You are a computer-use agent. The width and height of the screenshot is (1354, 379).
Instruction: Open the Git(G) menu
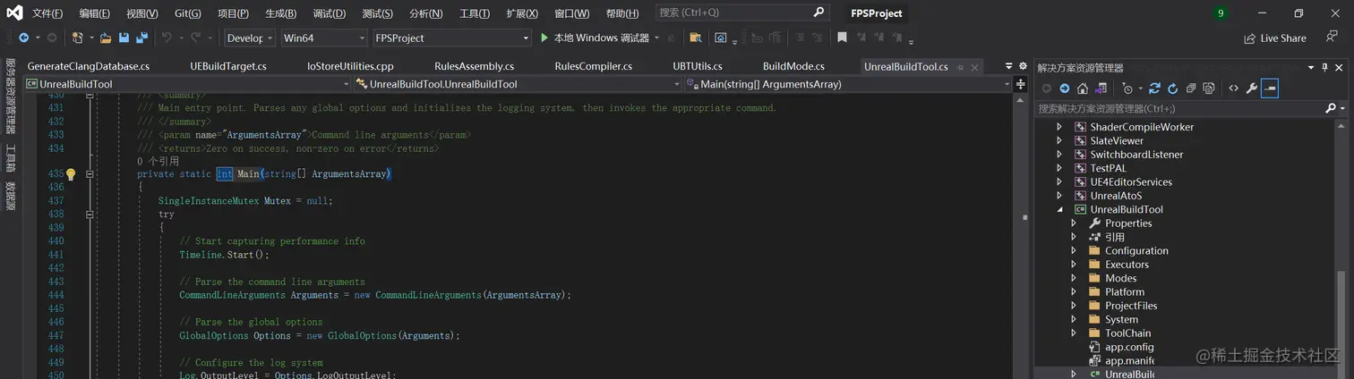(188, 13)
